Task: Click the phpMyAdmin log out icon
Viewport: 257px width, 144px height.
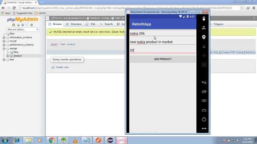Action: pyautogui.click(x=18, y=25)
